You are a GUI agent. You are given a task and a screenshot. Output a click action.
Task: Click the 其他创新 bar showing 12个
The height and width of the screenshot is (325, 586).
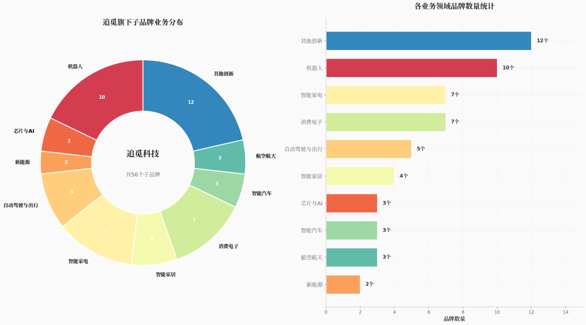(429, 40)
